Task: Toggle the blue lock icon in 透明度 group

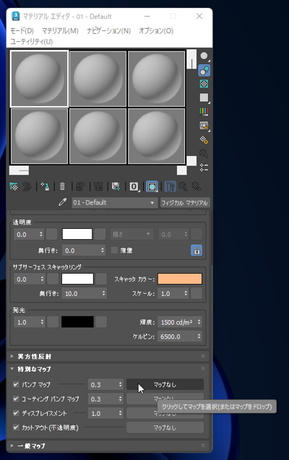Action: [x=197, y=251]
